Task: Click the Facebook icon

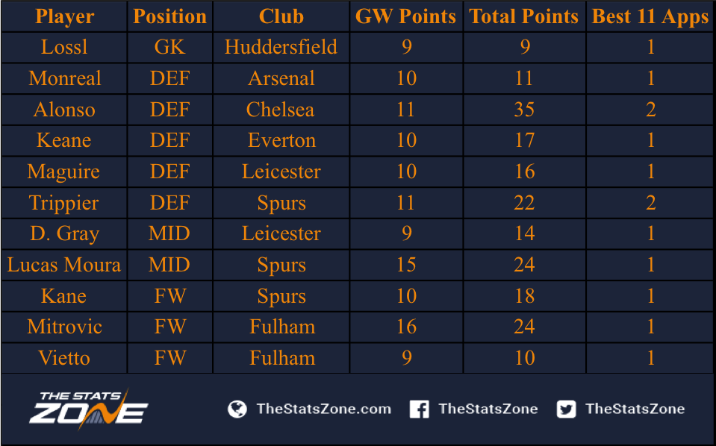Action: [419, 409]
